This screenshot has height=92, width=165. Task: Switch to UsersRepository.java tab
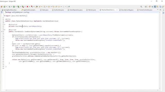(x=75, y=10)
